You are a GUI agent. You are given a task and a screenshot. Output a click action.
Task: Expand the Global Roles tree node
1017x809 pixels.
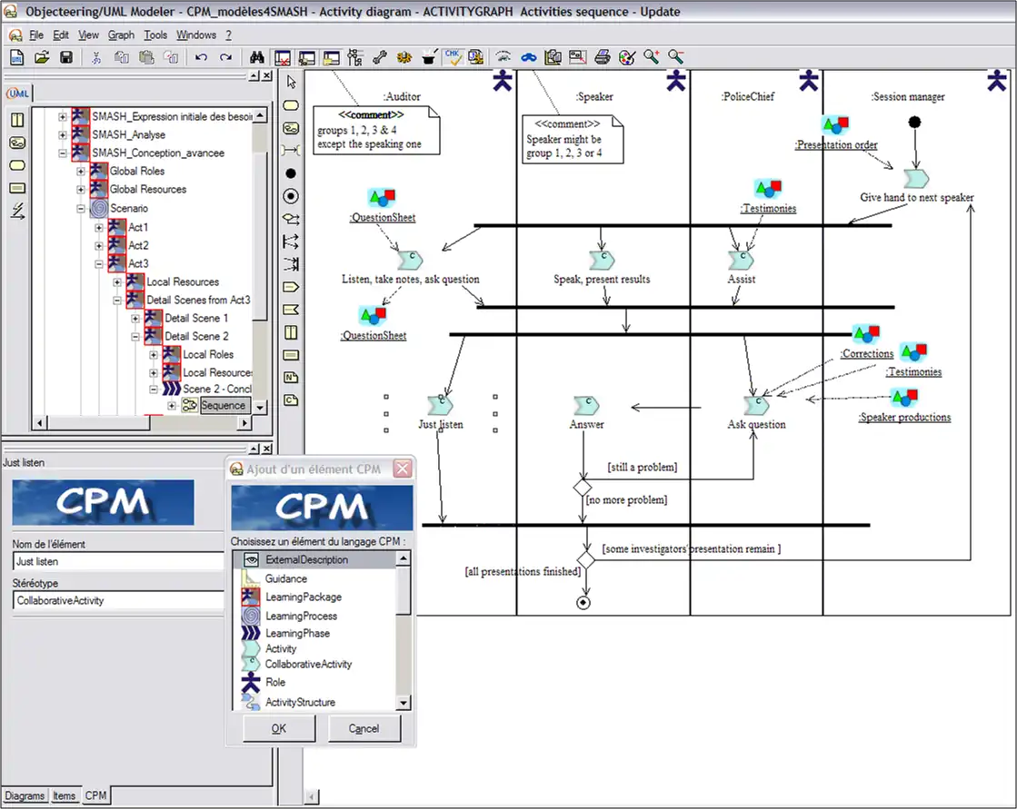[81, 172]
